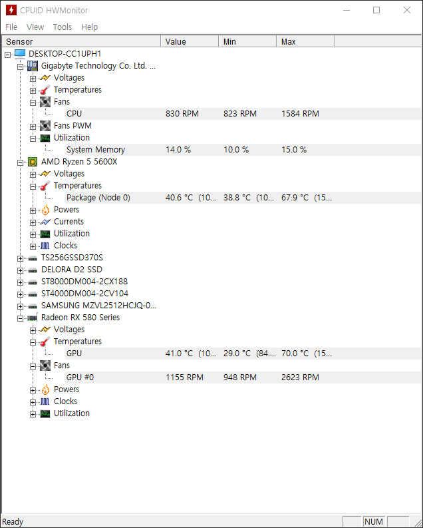Collapse Temperatures under AMD Ryzen 5 5600X
This screenshot has width=423, height=528.
(33, 186)
